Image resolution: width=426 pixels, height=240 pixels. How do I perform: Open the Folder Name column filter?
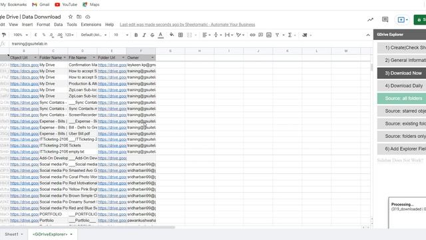(x=65, y=58)
